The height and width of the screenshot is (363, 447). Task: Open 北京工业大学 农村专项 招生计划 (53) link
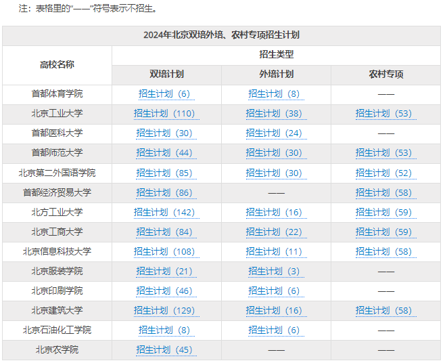[386, 114]
